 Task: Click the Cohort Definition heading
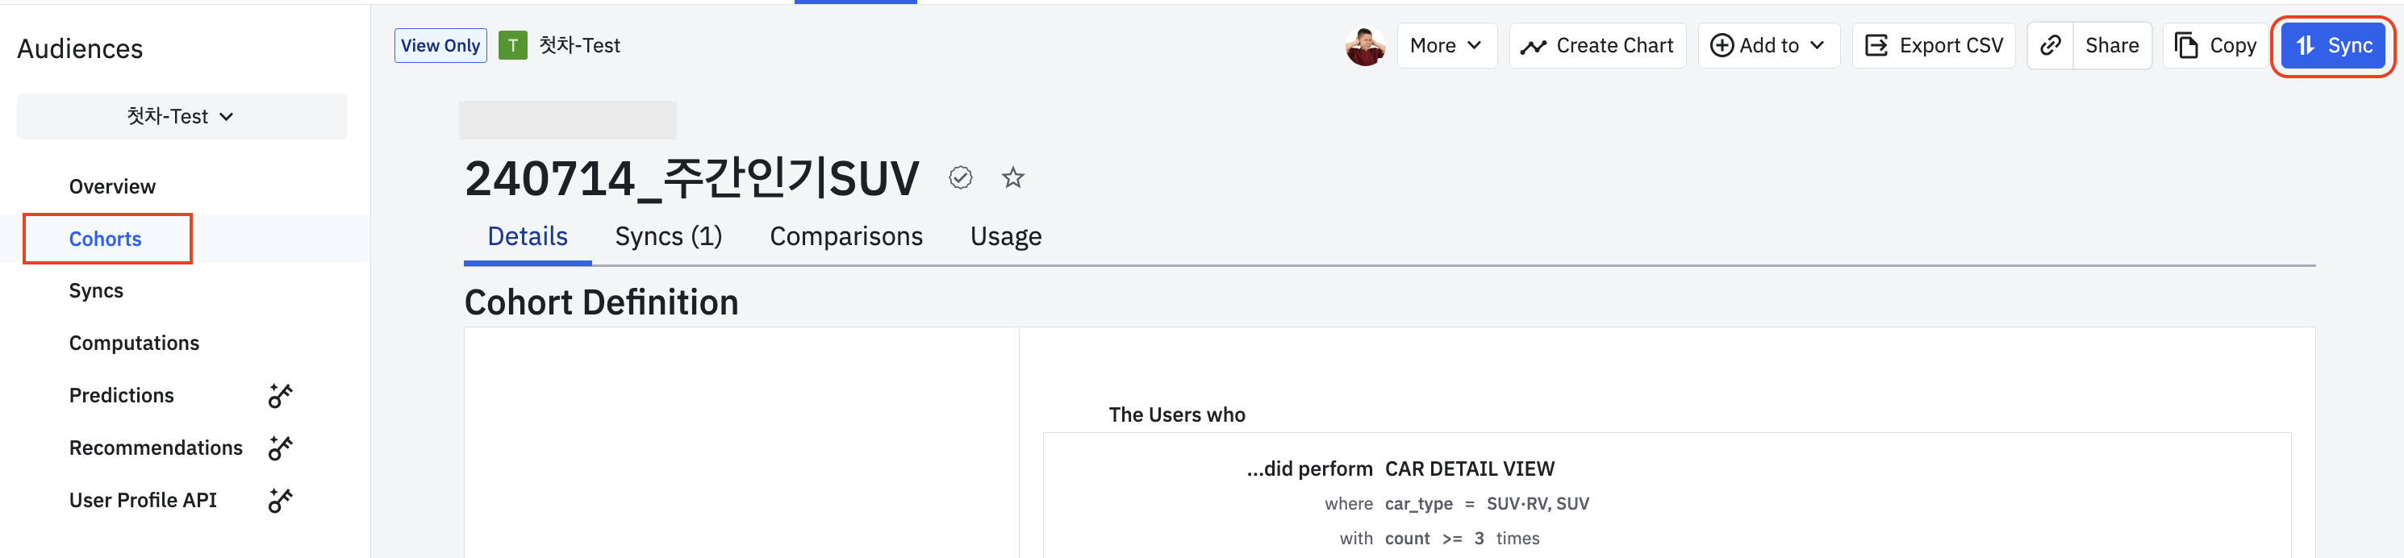[x=601, y=302]
